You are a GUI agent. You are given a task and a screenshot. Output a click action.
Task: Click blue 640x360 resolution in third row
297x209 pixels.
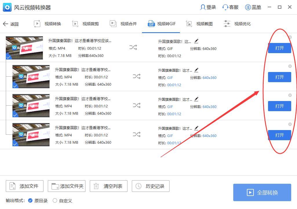(209, 107)
